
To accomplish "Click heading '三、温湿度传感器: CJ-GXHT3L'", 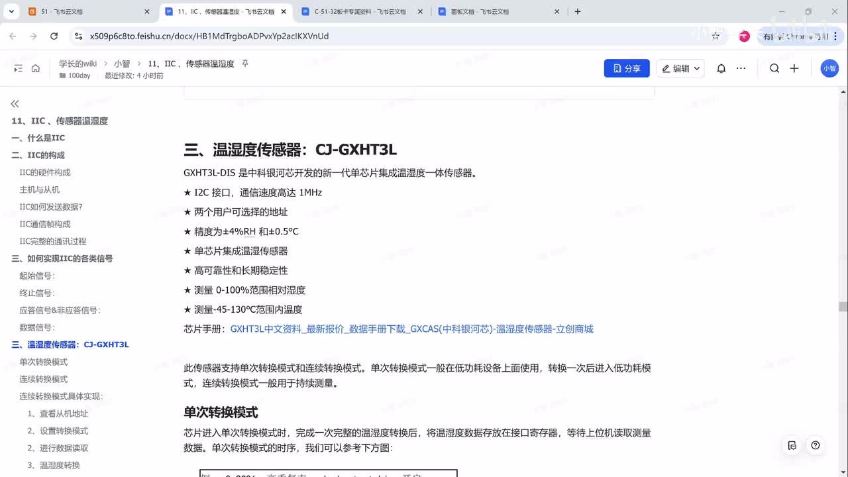I will (290, 150).
